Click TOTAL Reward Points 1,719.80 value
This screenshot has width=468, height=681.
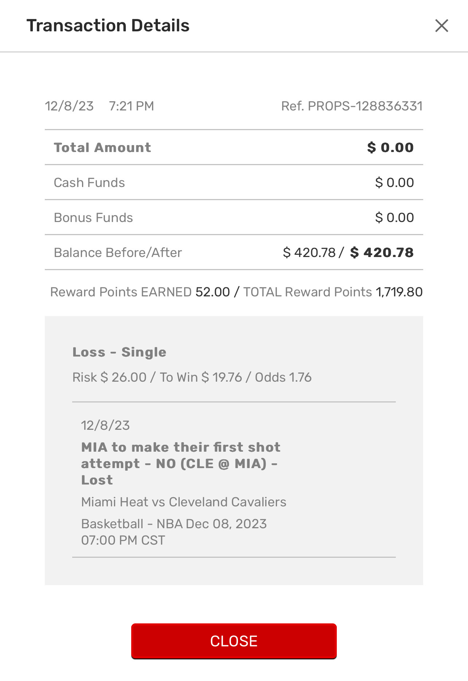coord(399,292)
